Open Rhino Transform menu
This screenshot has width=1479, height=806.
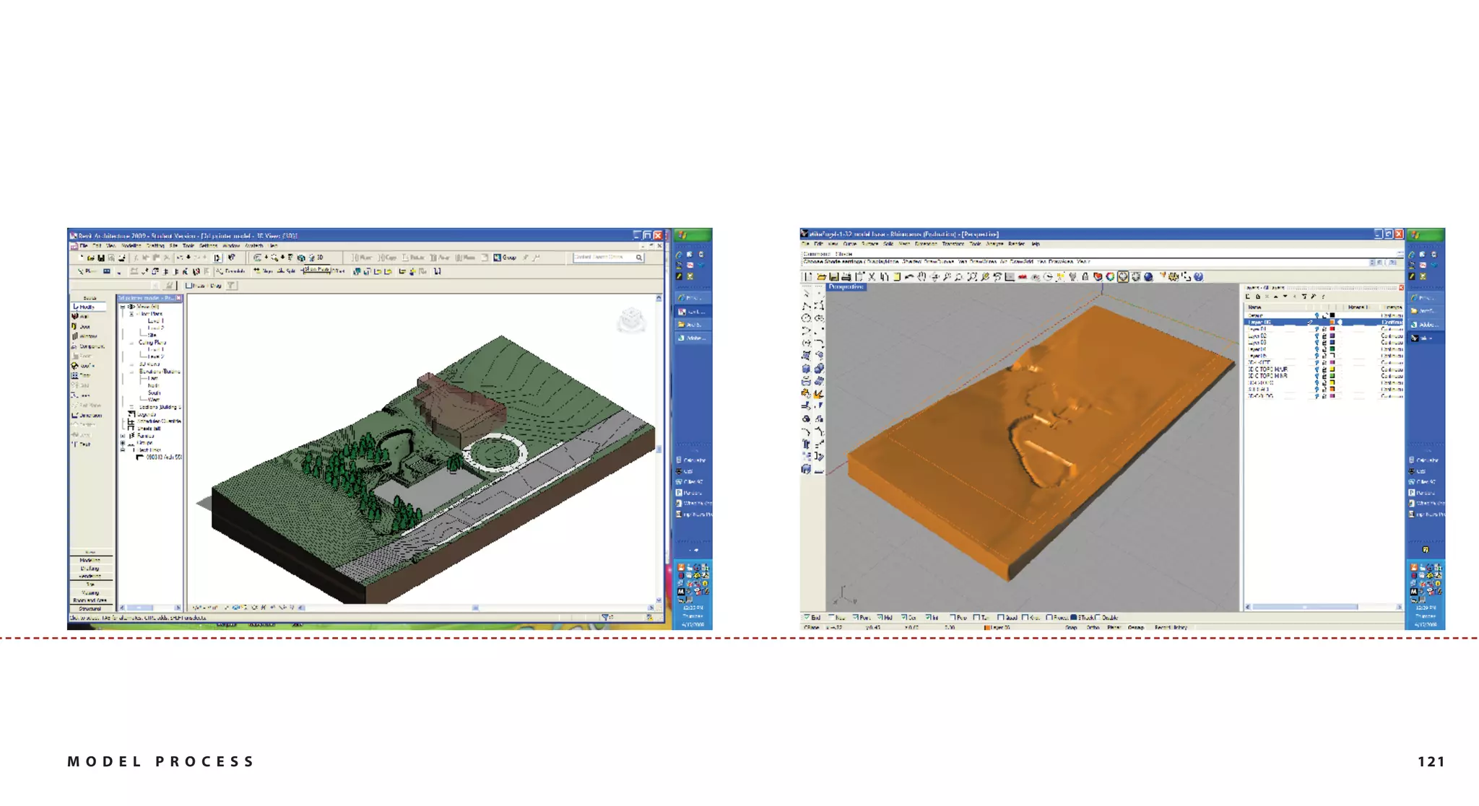953,244
